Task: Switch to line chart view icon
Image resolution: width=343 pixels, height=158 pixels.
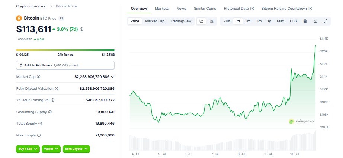Action: [202, 21]
